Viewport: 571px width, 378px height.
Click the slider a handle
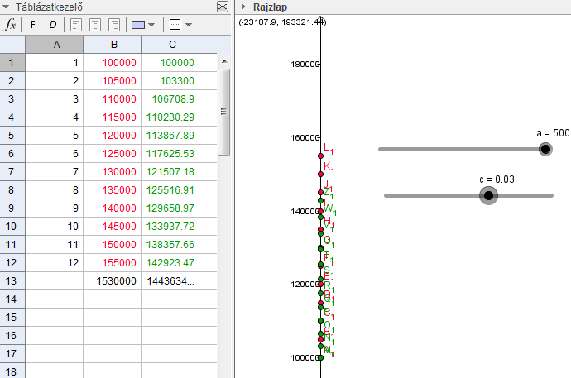pos(545,149)
